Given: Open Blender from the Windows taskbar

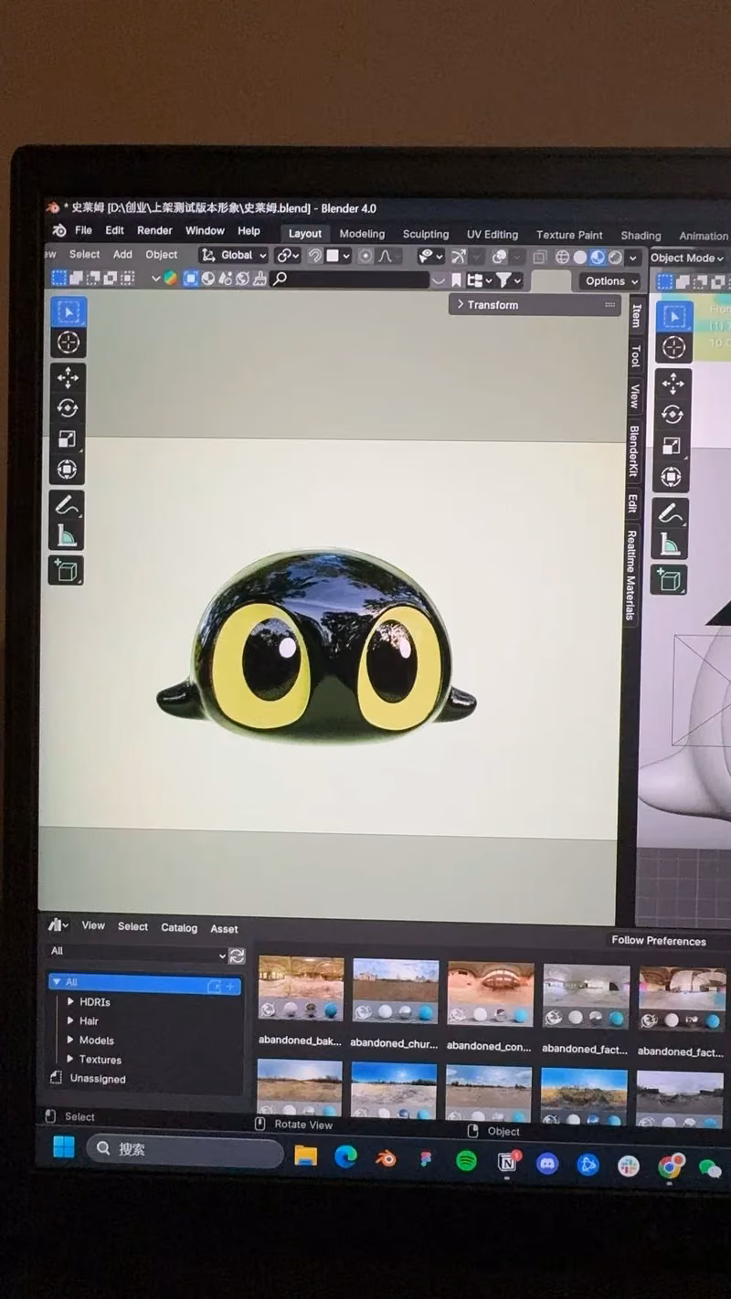Looking at the screenshot, I should (x=387, y=1158).
